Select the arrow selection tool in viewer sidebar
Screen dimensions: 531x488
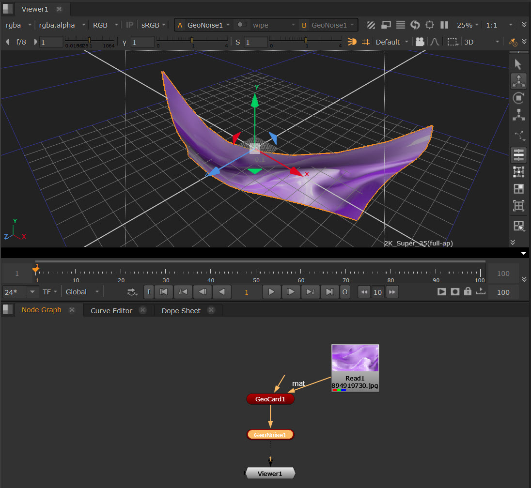(x=518, y=64)
